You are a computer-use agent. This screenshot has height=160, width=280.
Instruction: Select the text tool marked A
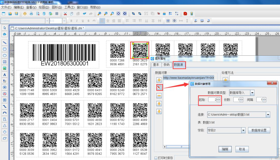click(4, 75)
